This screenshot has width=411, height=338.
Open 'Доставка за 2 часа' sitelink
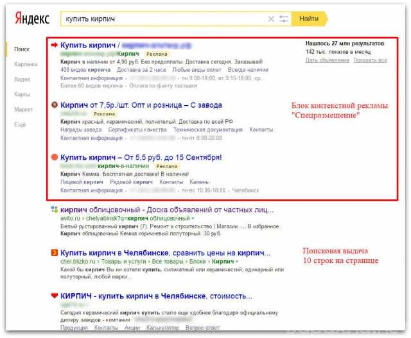pos(141,70)
